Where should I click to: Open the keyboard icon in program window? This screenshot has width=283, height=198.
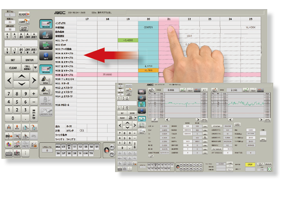(x=9, y=153)
